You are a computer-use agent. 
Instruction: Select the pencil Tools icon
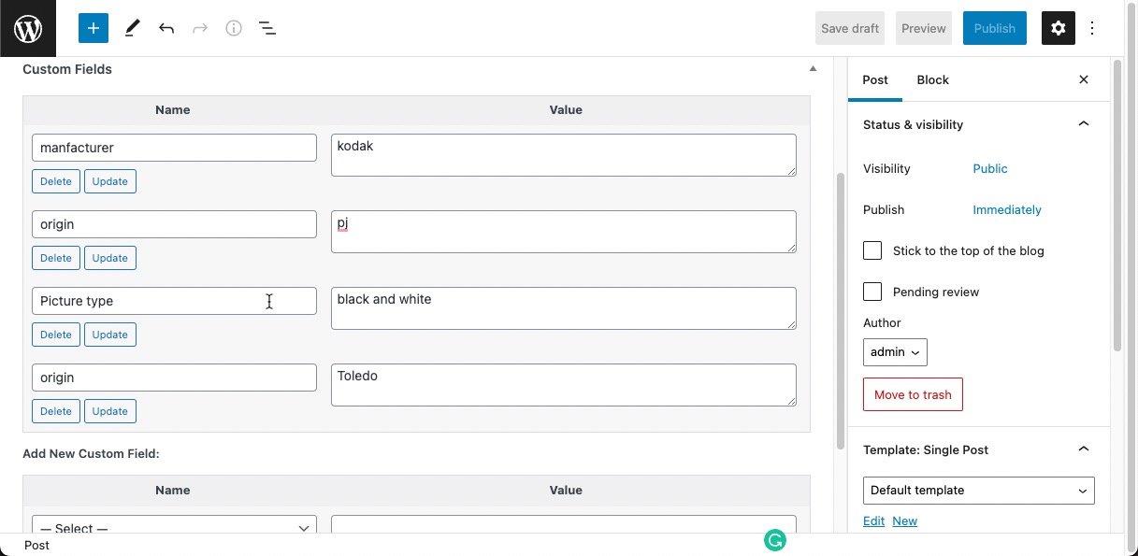132,28
